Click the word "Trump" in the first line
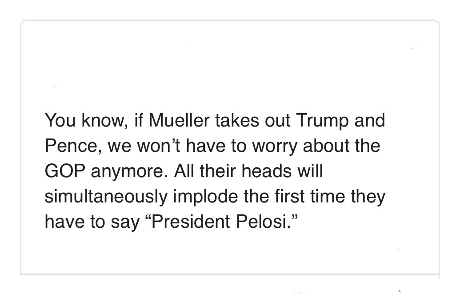Screen dimensions: 460x301 tap(322, 121)
